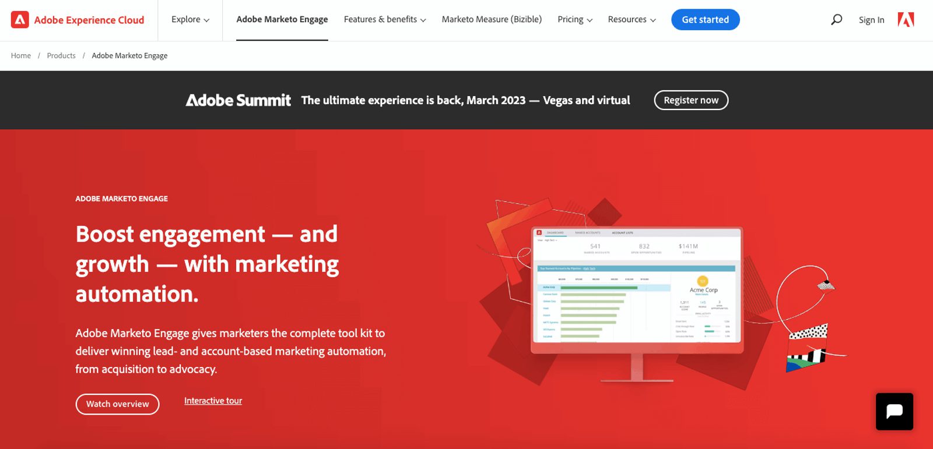Click the Adobe Experience Cloud brand text
The width and height of the screenshot is (933, 449).
pos(89,20)
